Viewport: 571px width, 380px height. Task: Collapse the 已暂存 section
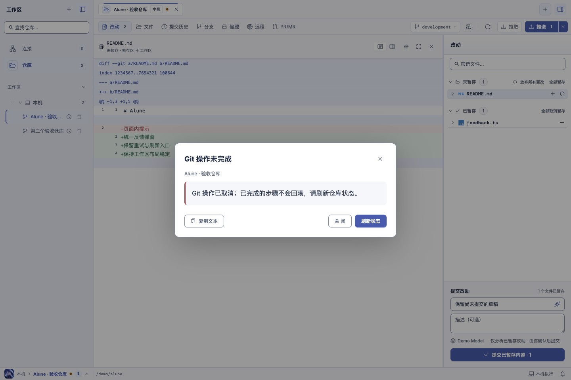coord(450,111)
